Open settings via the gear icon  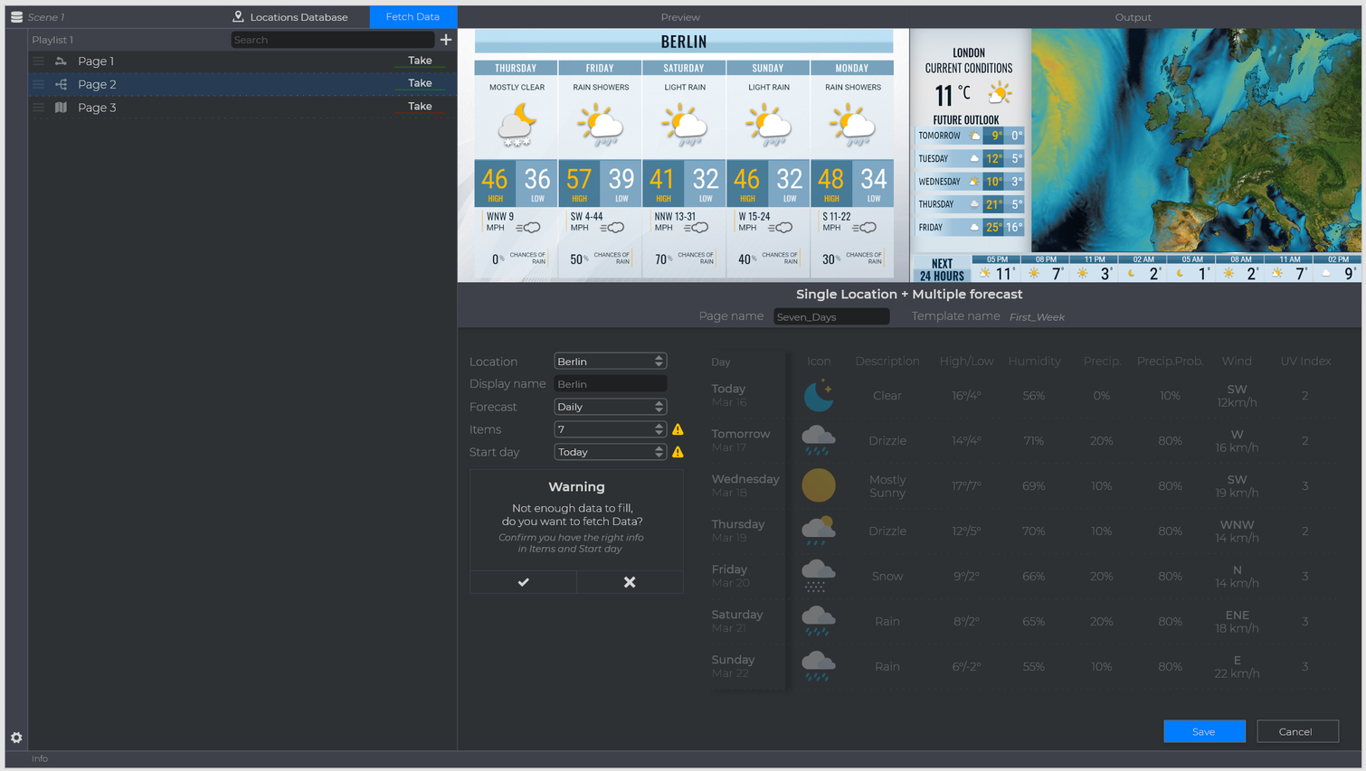(x=14, y=738)
